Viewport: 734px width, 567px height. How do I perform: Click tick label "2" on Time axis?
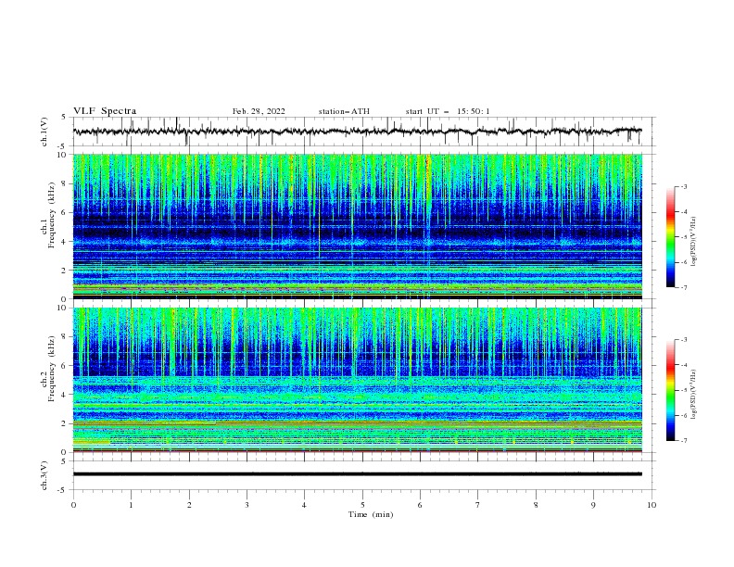[x=189, y=505]
